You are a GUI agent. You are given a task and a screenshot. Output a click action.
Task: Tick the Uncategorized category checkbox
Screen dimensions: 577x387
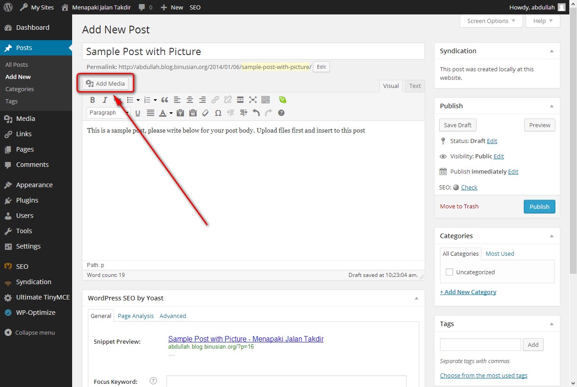(x=449, y=272)
